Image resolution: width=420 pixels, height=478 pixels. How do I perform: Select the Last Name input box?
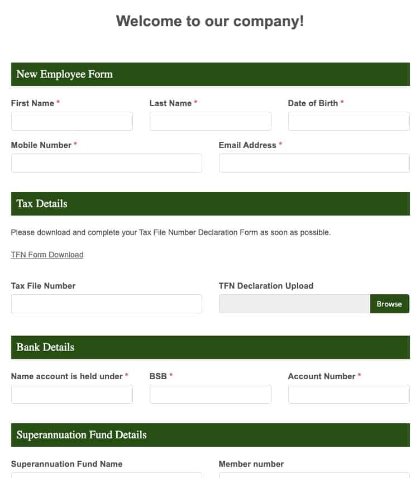click(210, 121)
